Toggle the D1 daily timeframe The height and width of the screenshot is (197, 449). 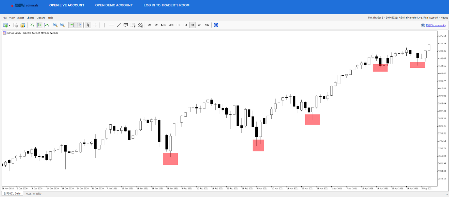click(193, 25)
